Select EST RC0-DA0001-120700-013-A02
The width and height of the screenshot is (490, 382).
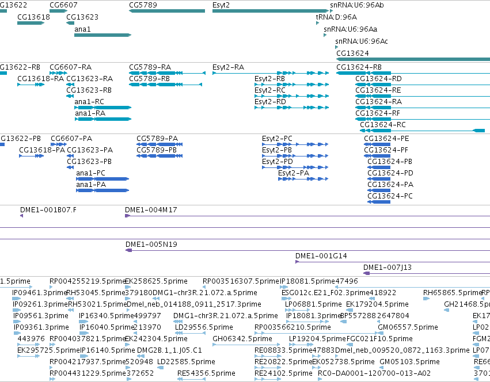374,373
